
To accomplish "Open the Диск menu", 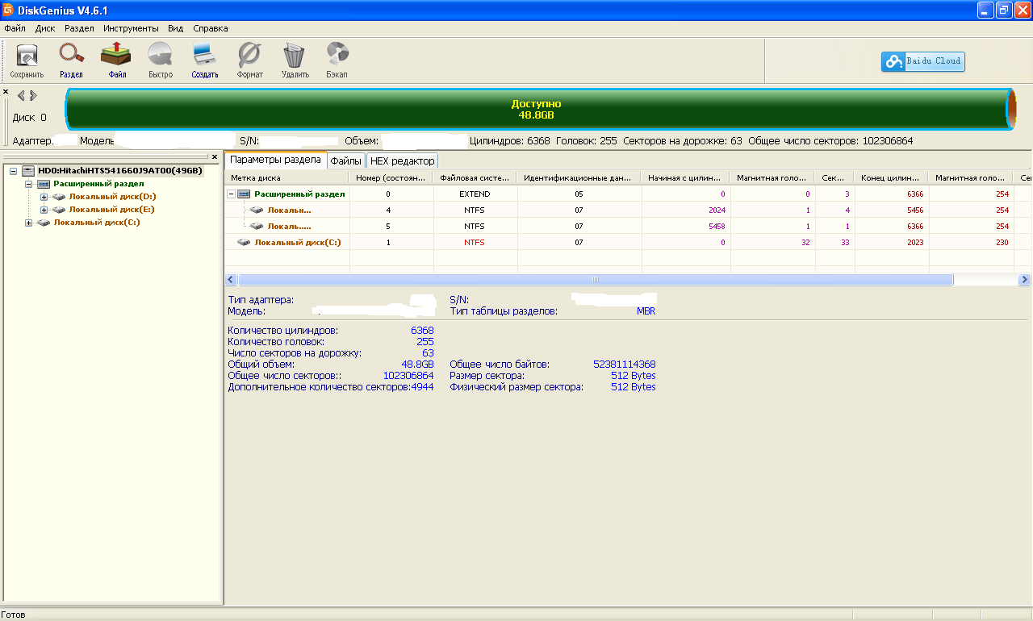I will point(45,28).
